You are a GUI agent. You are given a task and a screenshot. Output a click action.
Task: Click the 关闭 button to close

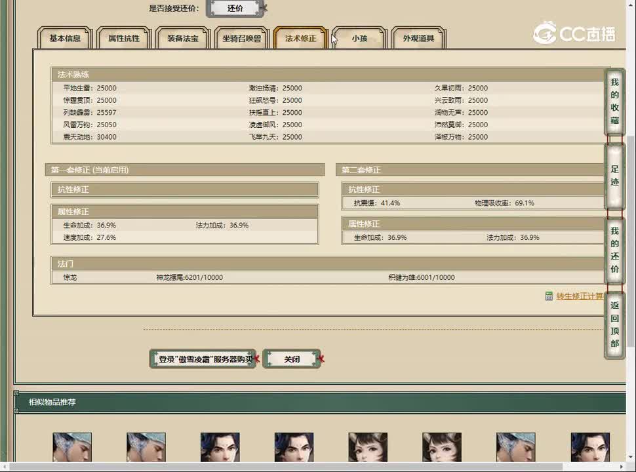coord(292,359)
